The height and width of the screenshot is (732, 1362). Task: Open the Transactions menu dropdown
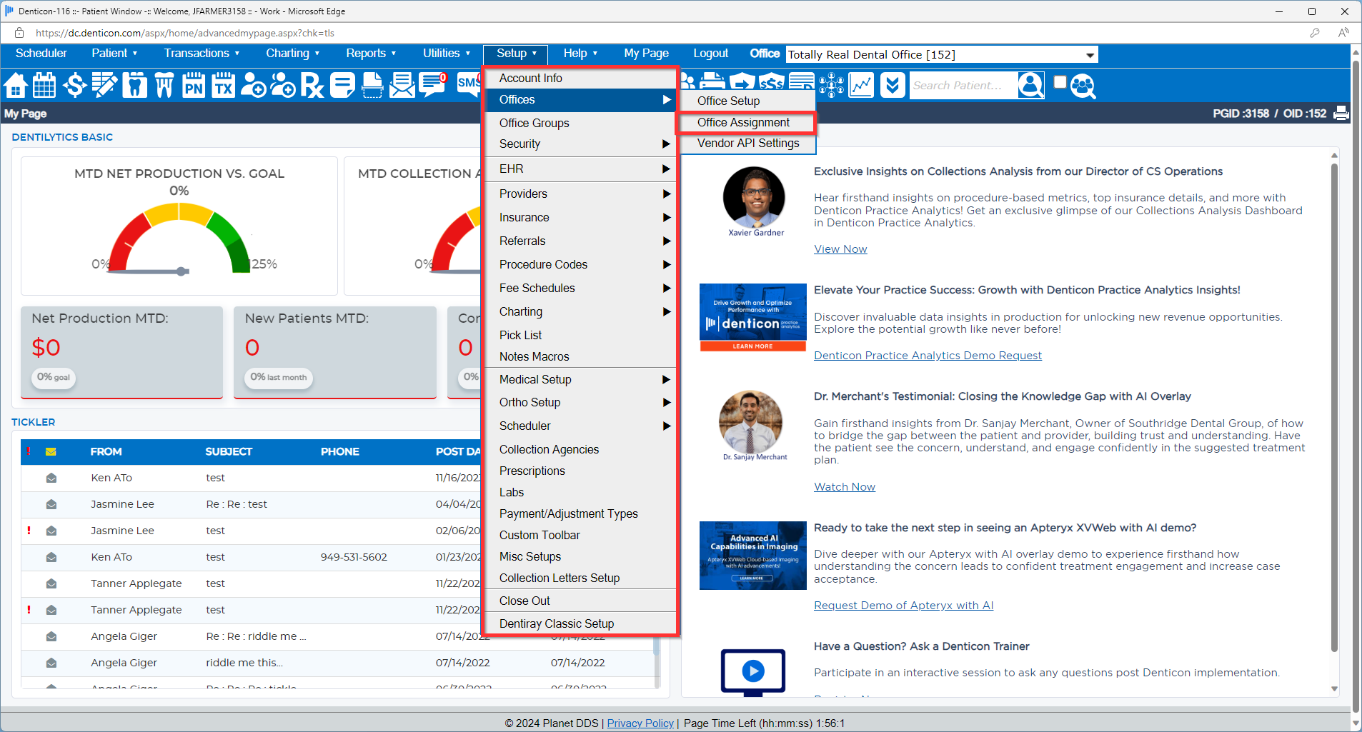pos(202,54)
